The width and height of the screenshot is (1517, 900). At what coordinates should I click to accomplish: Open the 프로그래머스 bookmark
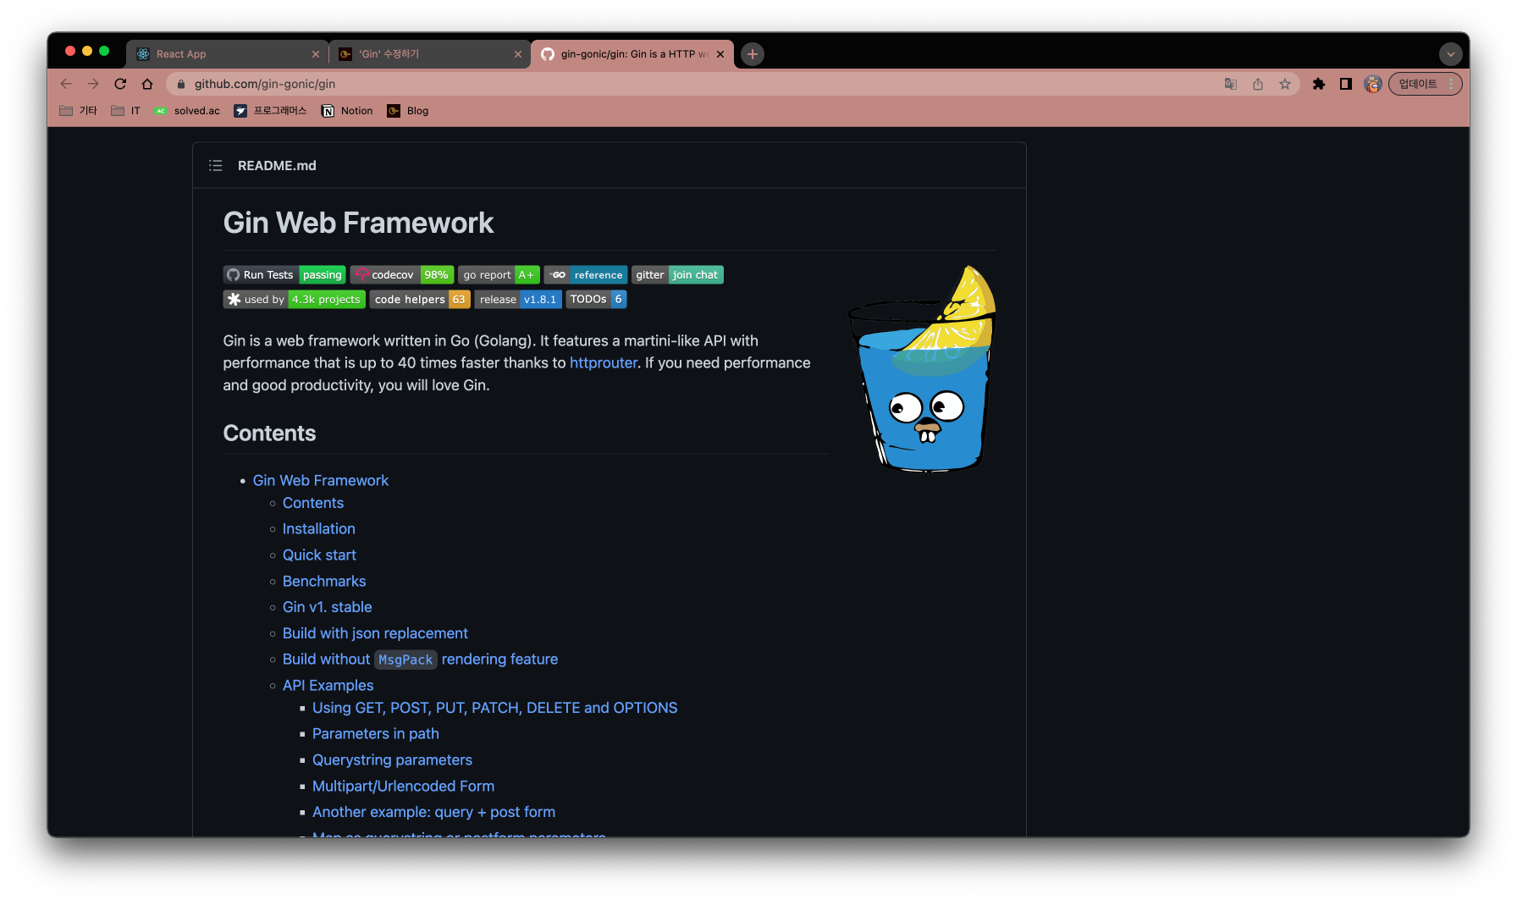271,111
